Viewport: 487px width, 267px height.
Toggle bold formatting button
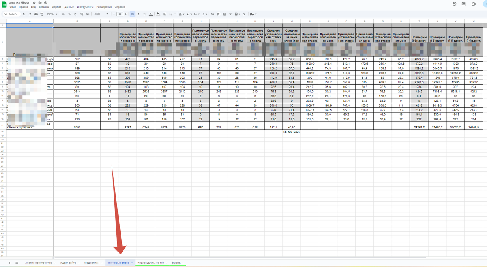tap(132, 14)
